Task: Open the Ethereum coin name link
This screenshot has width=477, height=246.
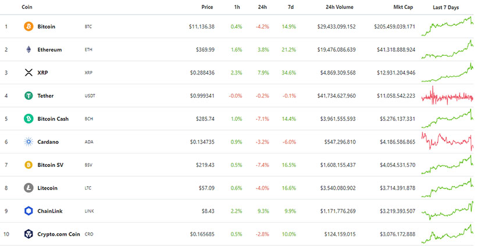Action: coord(49,50)
